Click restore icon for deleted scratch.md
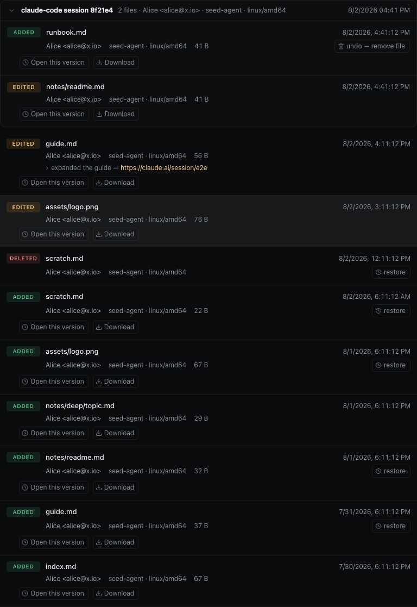 tap(378, 273)
